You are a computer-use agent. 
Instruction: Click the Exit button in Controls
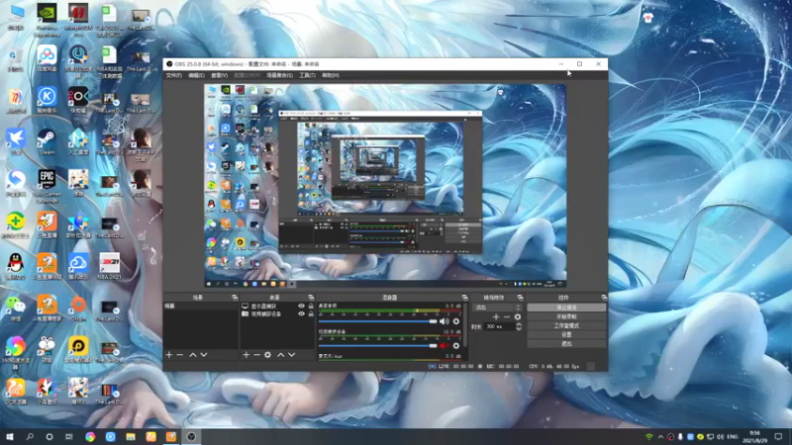[x=566, y=343]
